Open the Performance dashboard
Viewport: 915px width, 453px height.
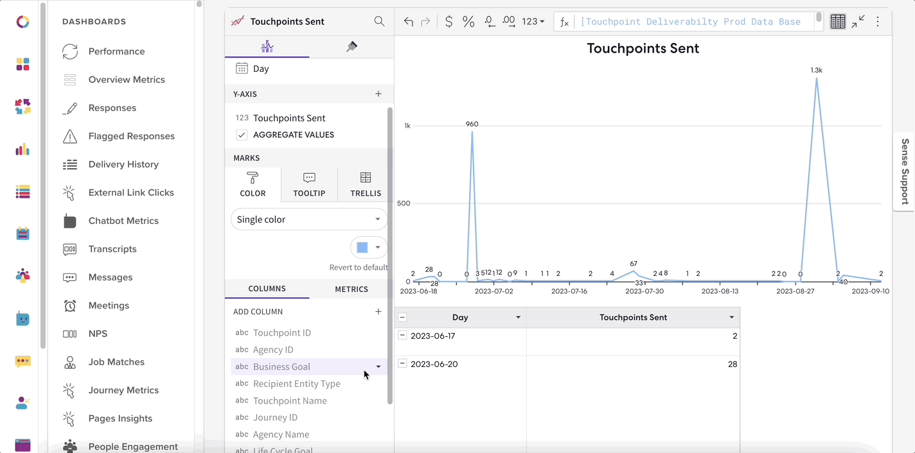[x=116, y=51]
